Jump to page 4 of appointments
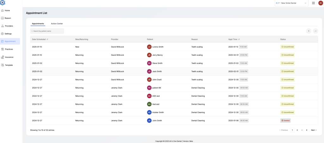 tap(307, 130)
